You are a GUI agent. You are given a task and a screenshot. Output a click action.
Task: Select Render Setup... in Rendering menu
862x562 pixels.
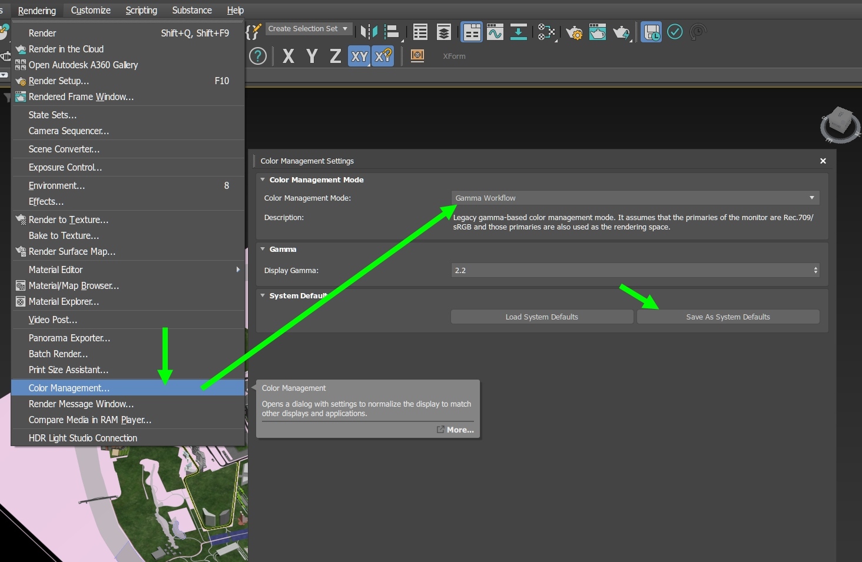coord(59,81)
